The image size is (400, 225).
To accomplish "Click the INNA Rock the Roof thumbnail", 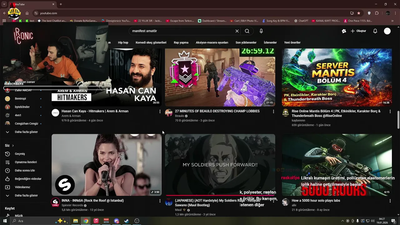I will tap(107, 165).
